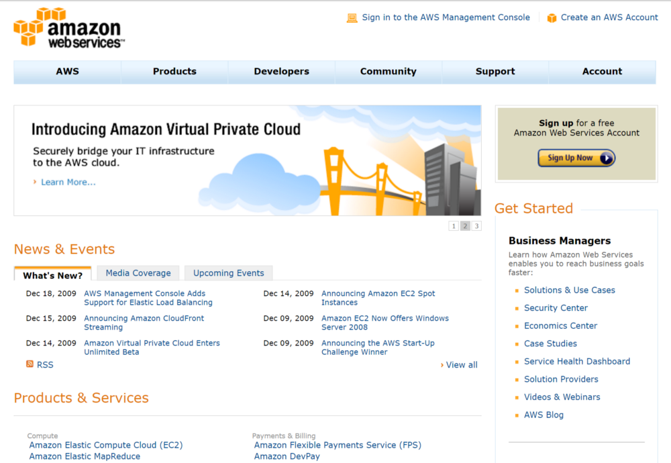Switch to the Media Coverage tab

[138, 273]
